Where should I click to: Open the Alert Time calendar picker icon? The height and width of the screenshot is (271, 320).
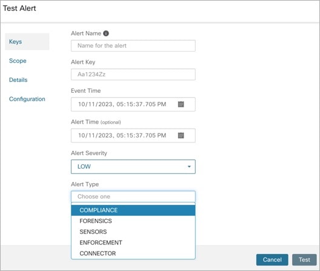click(x=181, y=135)
